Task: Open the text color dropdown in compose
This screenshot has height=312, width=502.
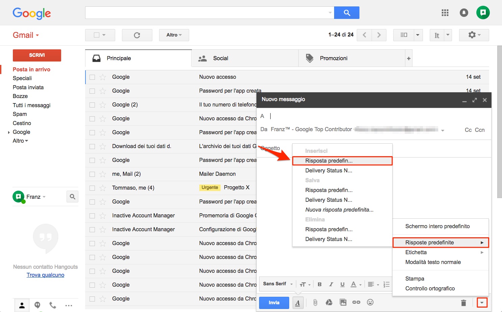Action: click(356, 284)
